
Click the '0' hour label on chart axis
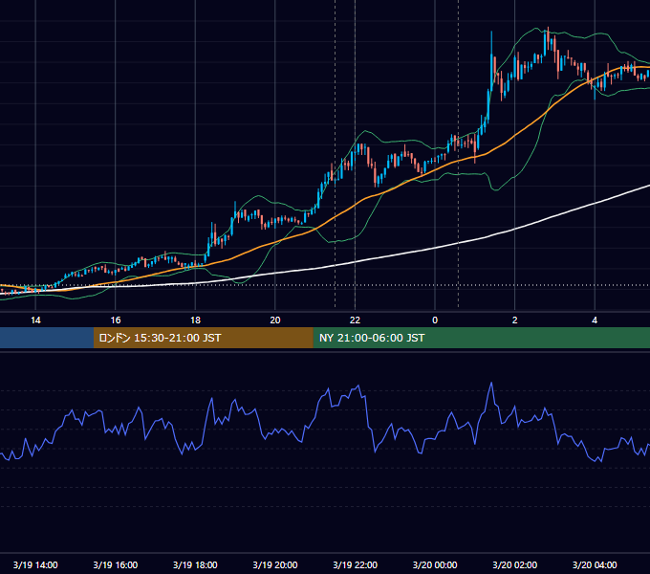(x=435, y=320)
